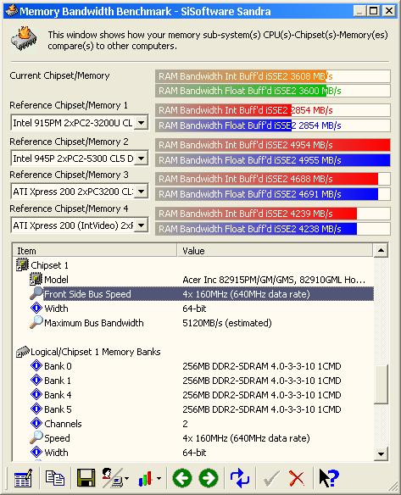Screen dimensions: 401x495
Task: Click the Item column header
Action: tap(94, 251)
